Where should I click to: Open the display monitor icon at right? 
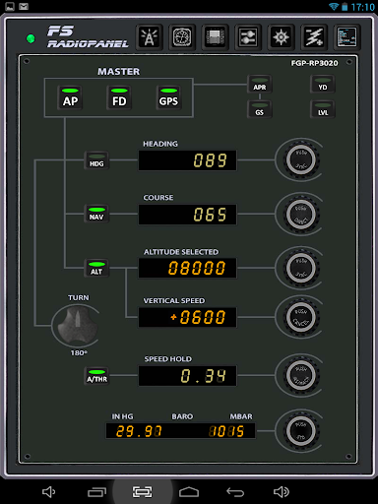[346, 37]
